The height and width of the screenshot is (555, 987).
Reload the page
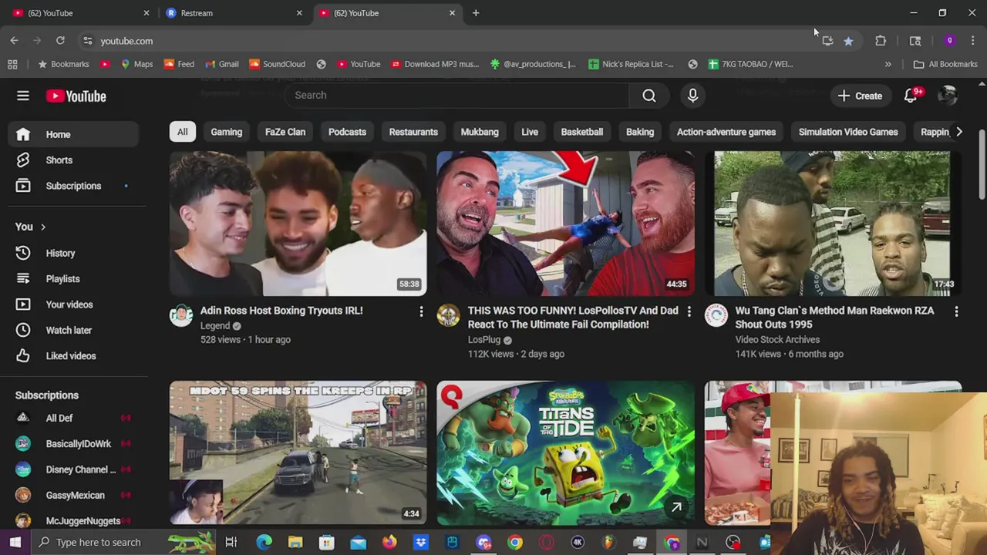60,41
